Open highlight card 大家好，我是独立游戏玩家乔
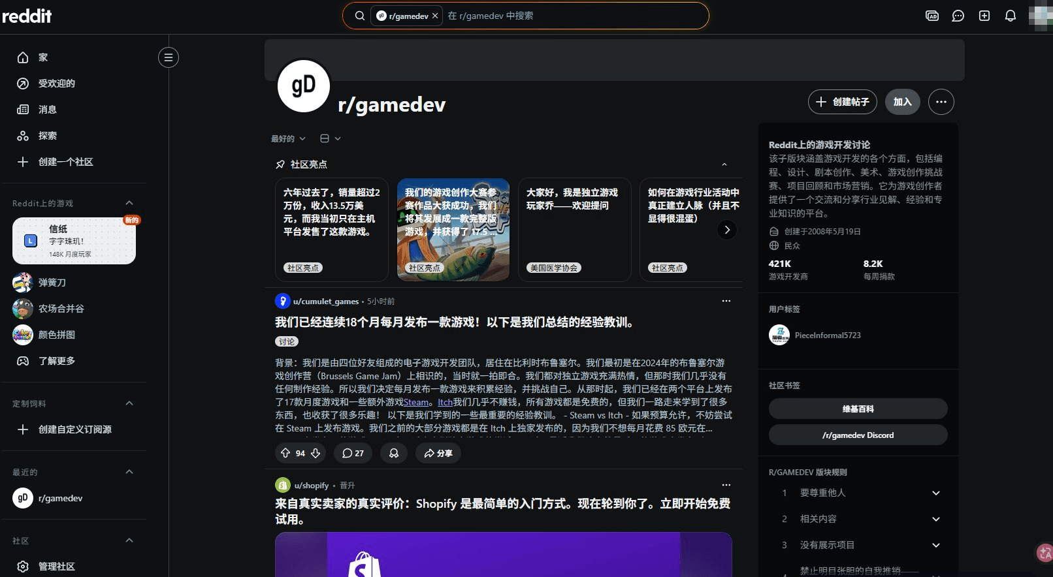Image resolution: width=1053 pixels, height=577 pixels. coord(575,230)
